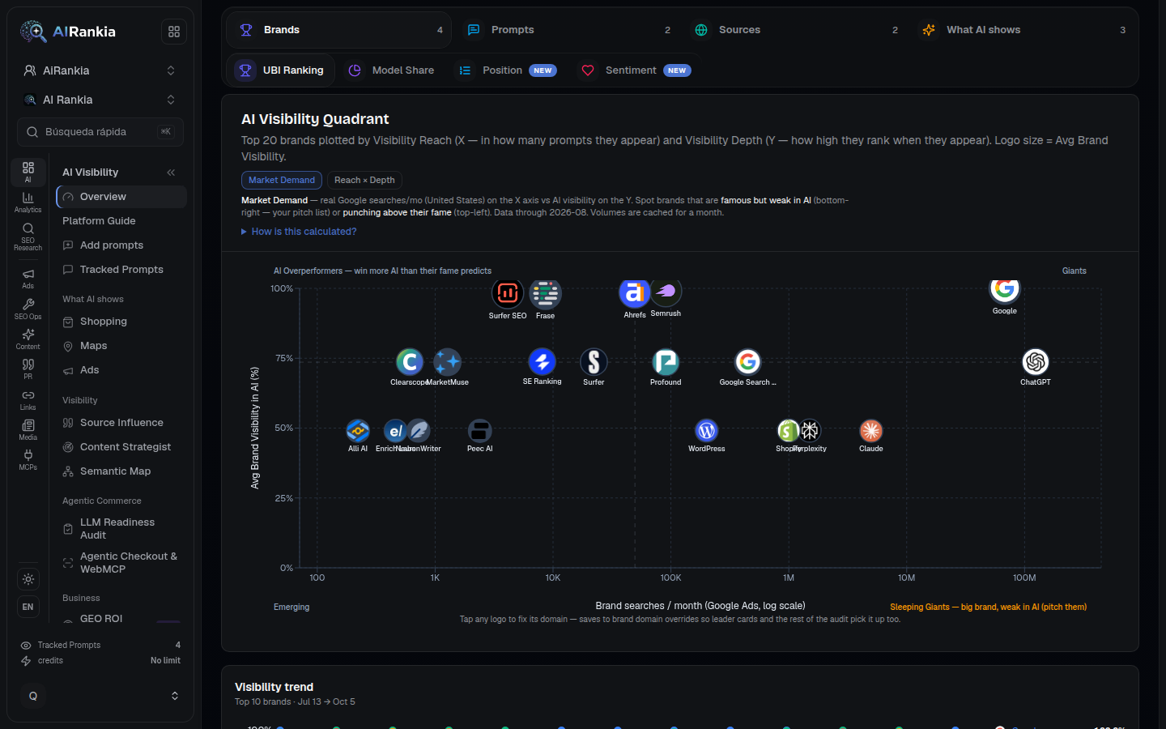1166x729 pixels.
Task: Open Ads under What AI shows
Action: click(x=121, y=370)
